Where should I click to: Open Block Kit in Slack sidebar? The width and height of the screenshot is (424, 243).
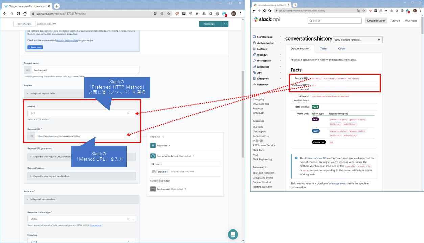(262, 55)
